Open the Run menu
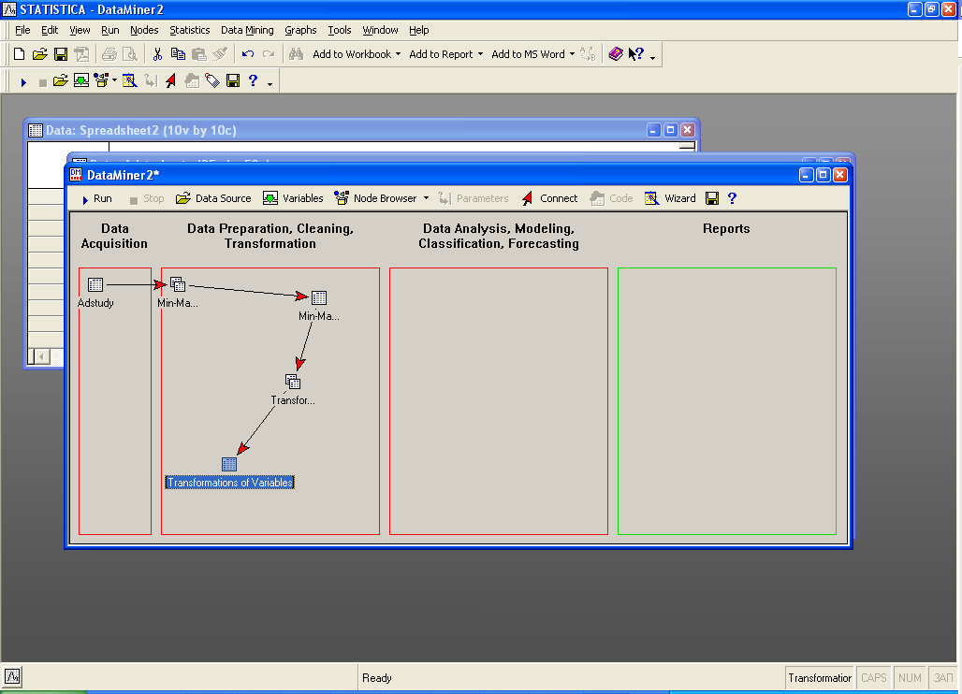The image size is (962, 694). click(109, 30)
